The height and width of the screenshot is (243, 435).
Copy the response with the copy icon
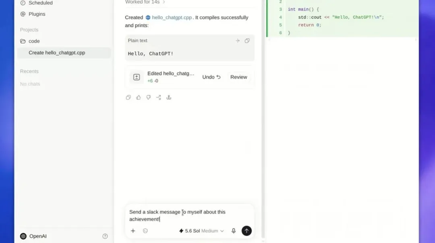pos(128,98)
